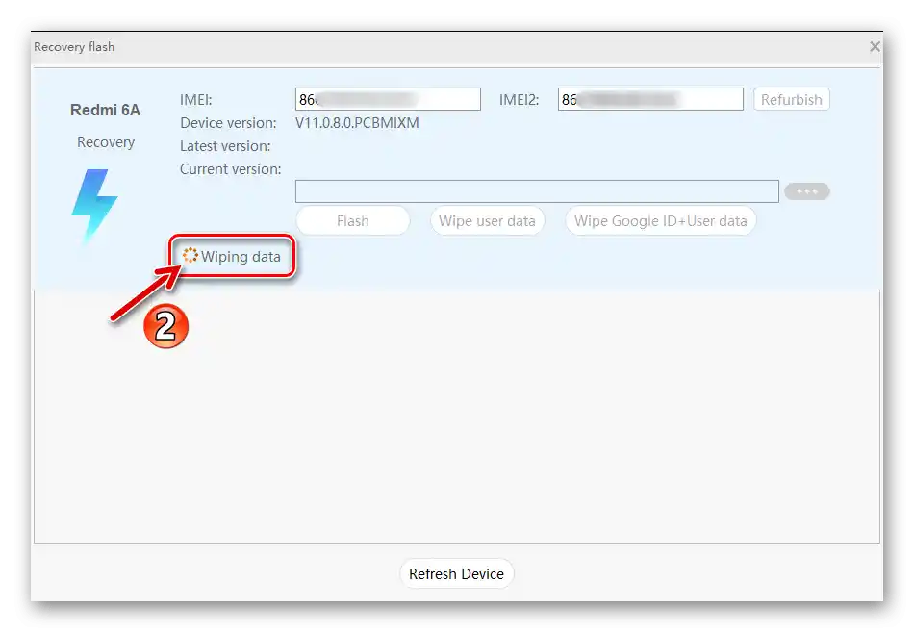
Task: Click the Wipe user data button
Action: [x=487, y=221]
